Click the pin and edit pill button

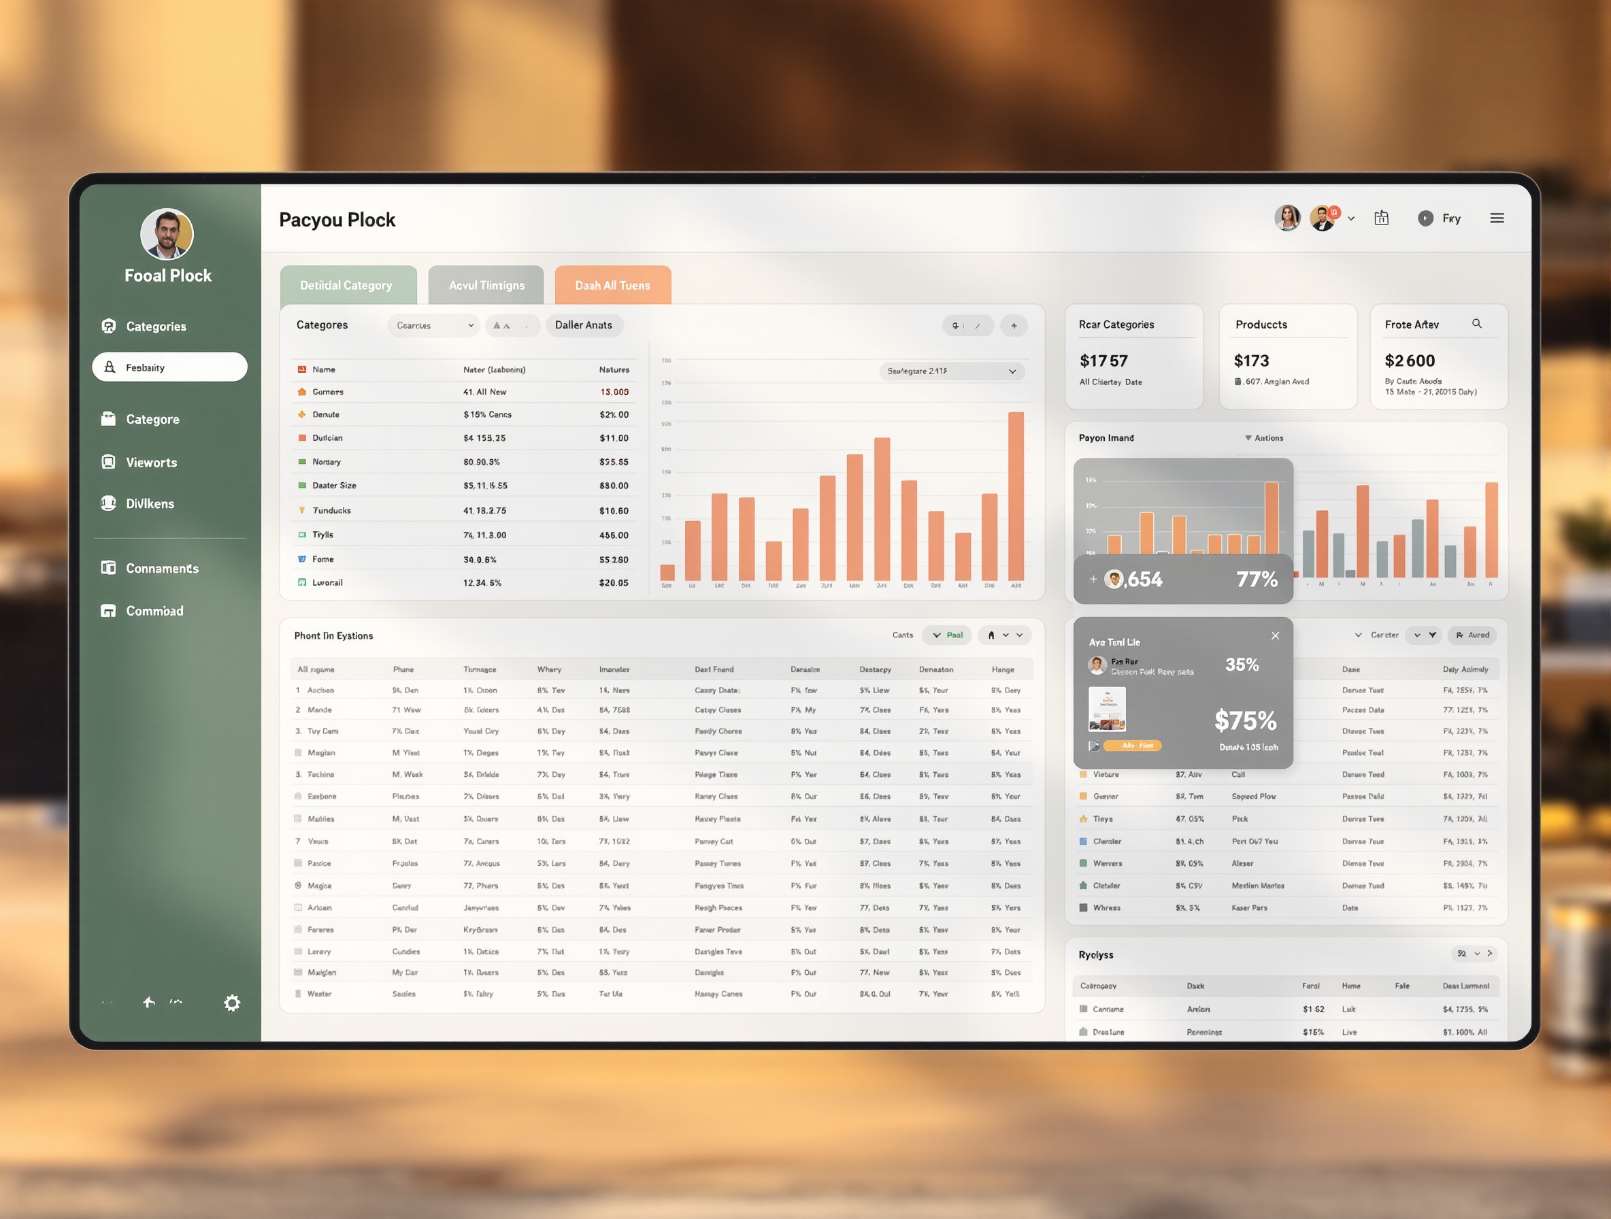tap(968, 326)
